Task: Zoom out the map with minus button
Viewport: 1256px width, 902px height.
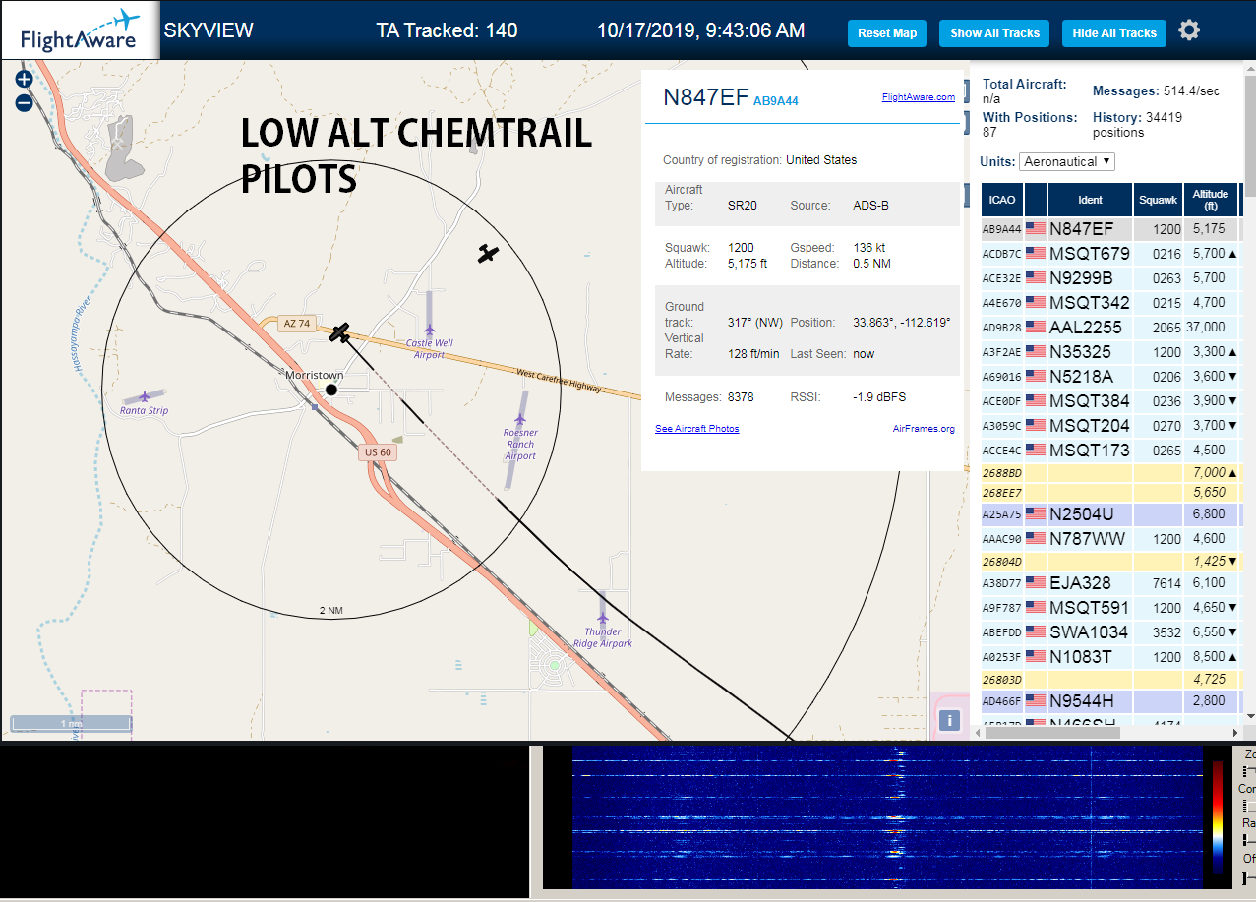Action: 24,101
